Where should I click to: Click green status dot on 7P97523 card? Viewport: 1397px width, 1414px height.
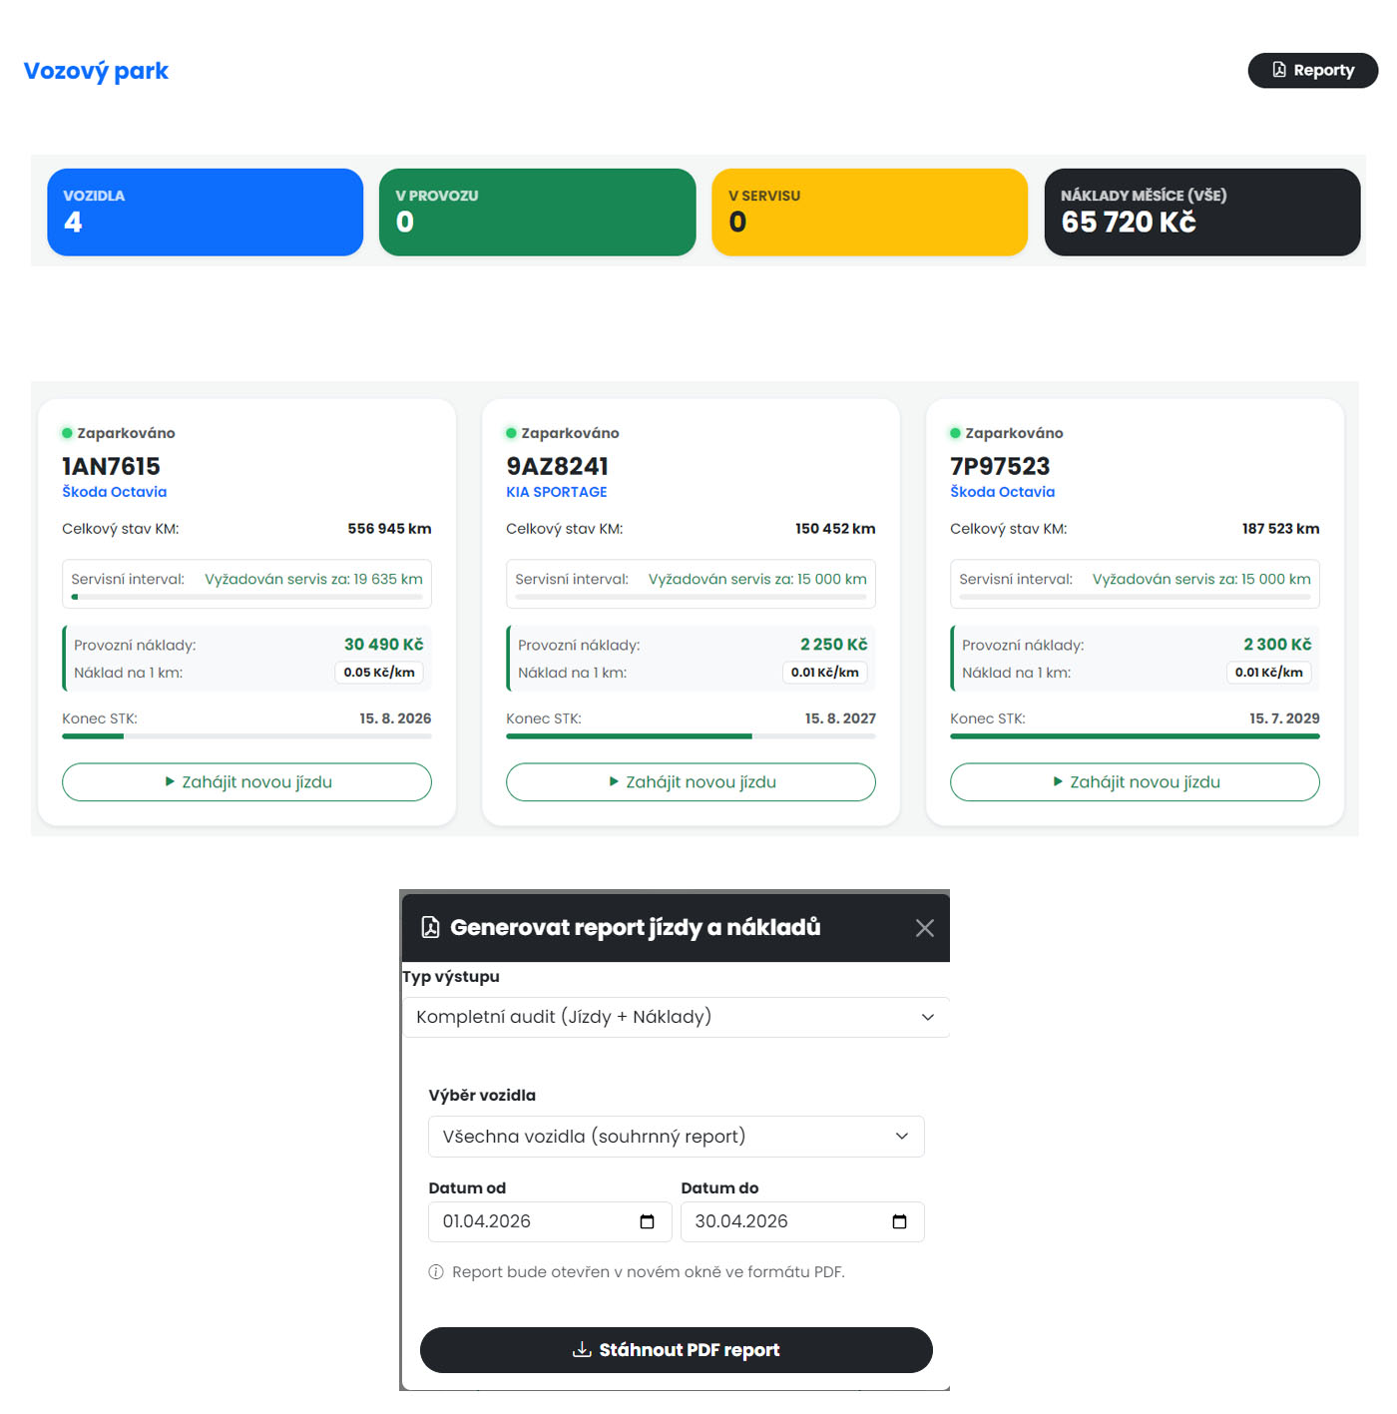[x=955, y=433]
